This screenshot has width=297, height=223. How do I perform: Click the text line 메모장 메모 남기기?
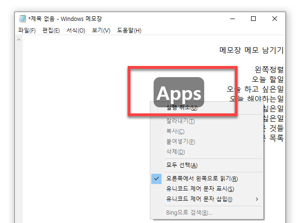[x=252, y=50]
